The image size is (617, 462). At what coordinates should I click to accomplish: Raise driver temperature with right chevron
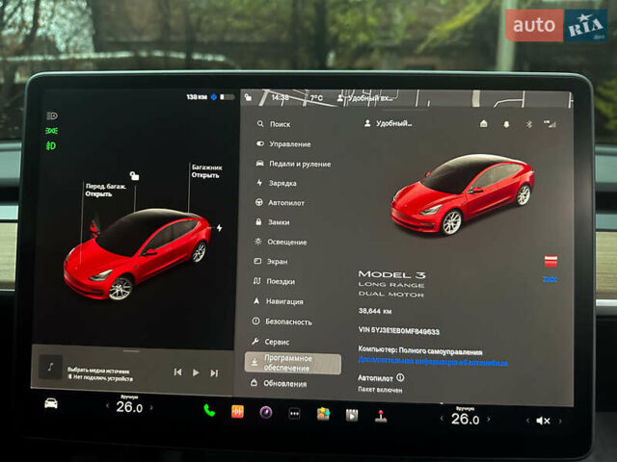click(151, 408)
